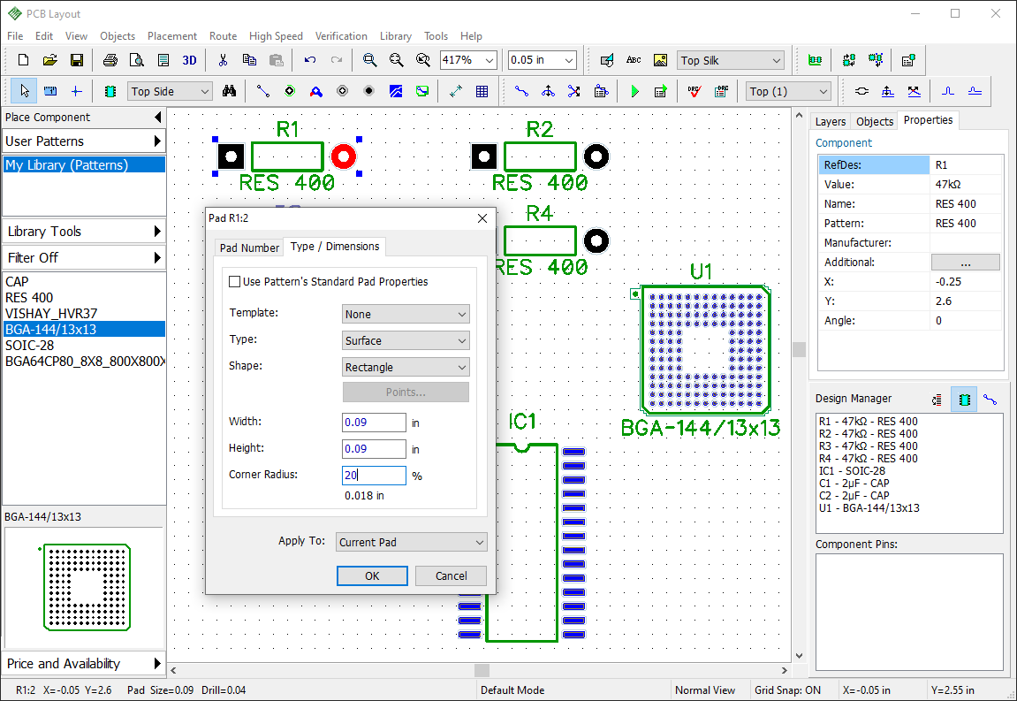The height and width of the screenshot is (701, 1017).
Task: Save the layout with the floppy icon
Action: 77,60
